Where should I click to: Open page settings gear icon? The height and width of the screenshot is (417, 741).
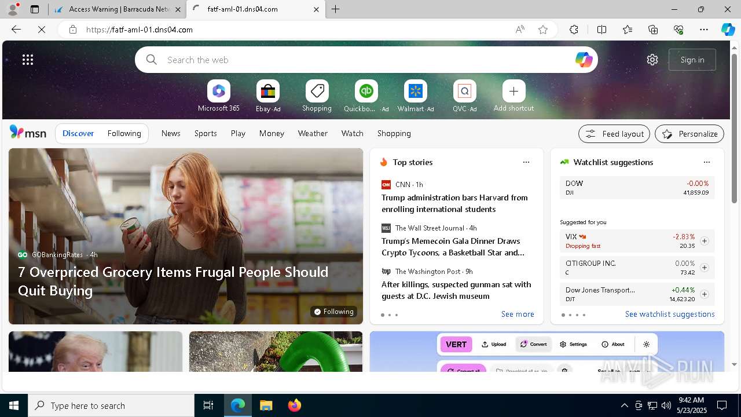click(x=652, y=60)
